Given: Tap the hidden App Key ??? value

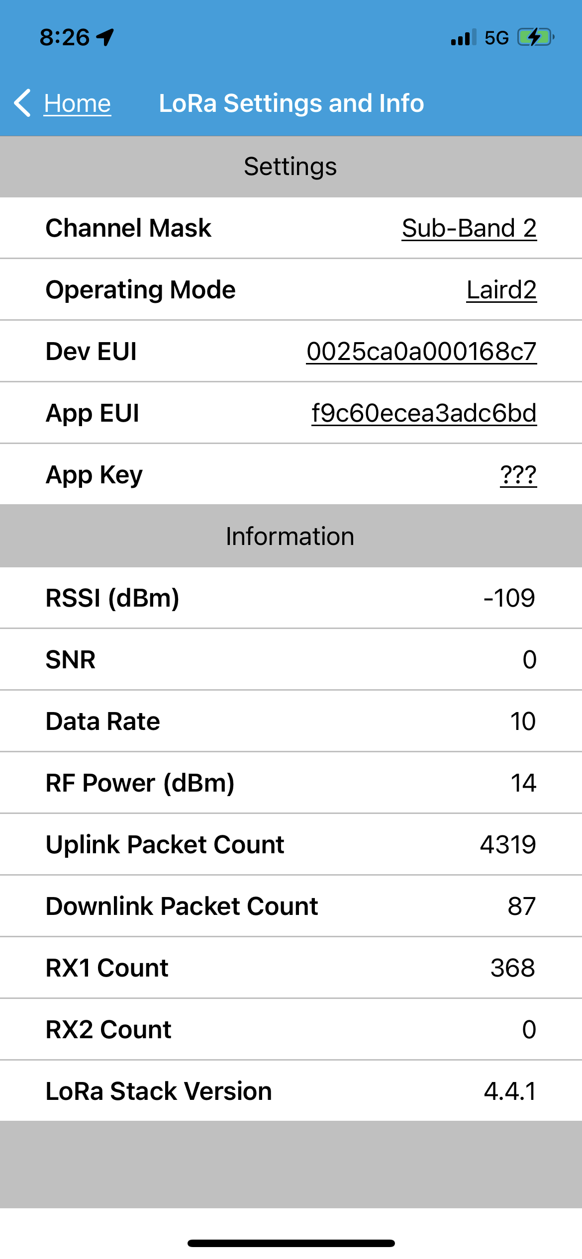Looking at the screenshot, I should pos(518,475).
